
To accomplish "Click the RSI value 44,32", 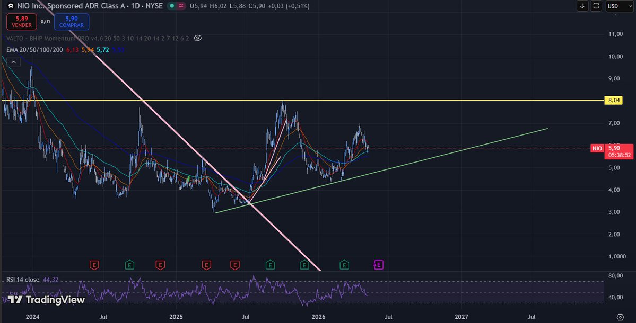I will [x=50, y=280].
